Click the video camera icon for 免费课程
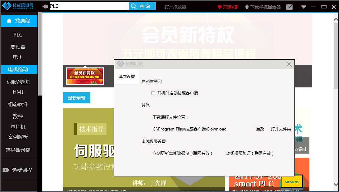This screenshot has width=339, height=192. 6,170
